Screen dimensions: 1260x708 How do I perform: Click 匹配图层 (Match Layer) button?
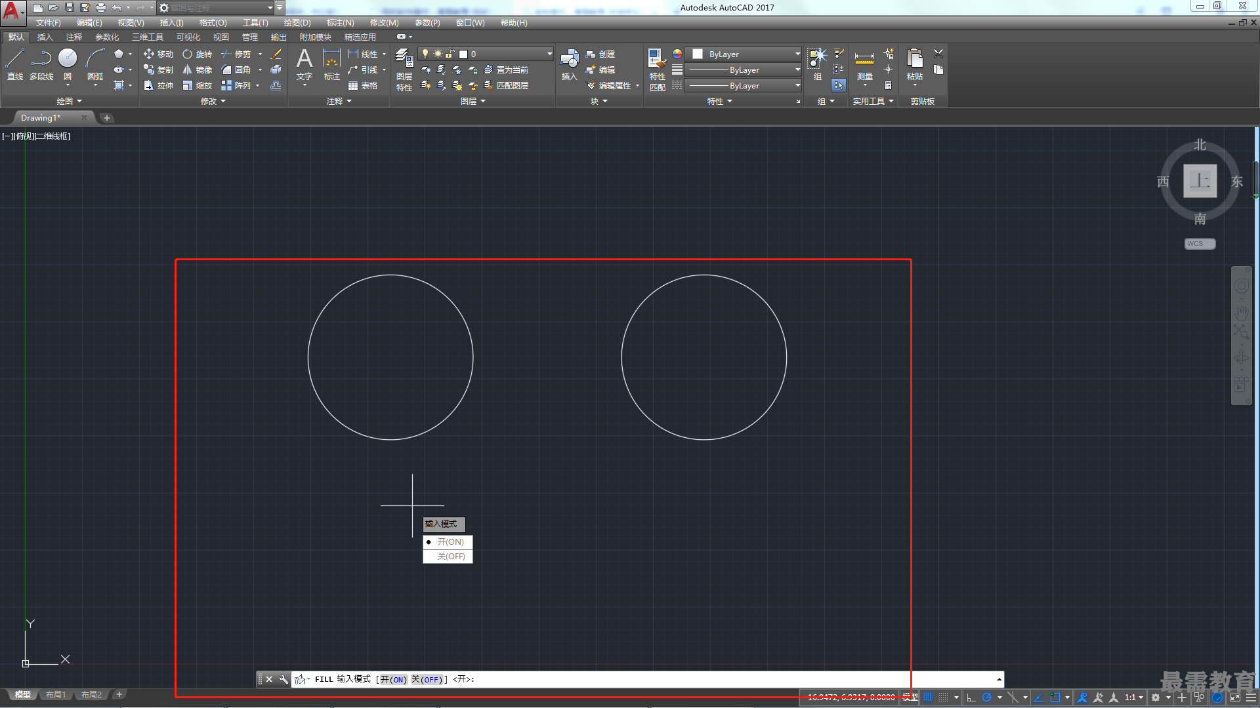[x=506, y=86]
